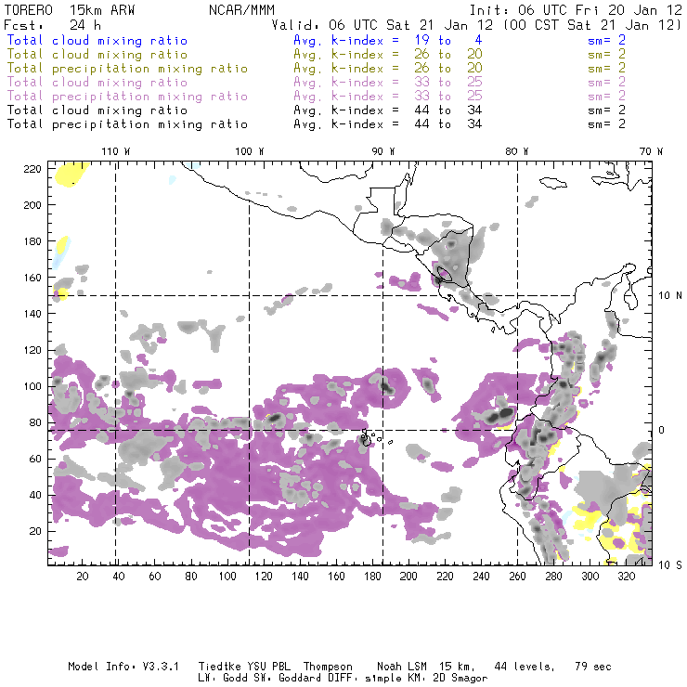Click the 'Thompson' microphysics text
687x687 pixels.
tap(328, 667)
